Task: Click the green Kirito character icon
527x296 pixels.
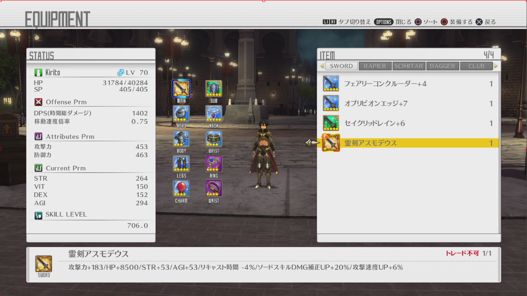Action: coord(38,73)
